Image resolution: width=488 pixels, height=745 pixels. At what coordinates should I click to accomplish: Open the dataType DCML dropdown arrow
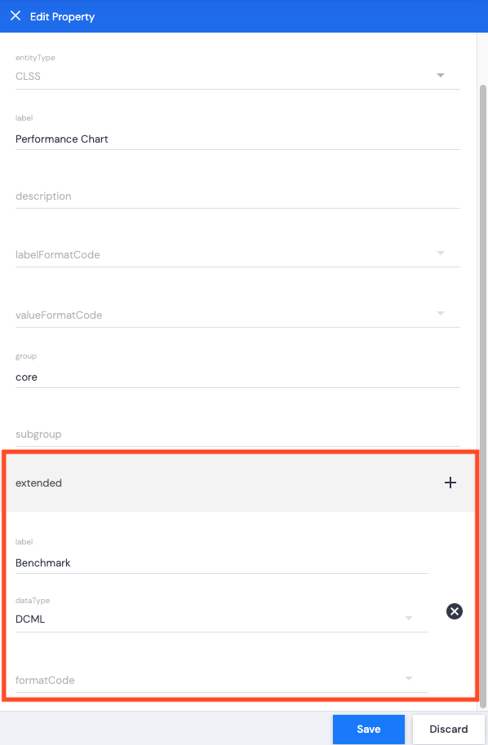coord(409,618)
